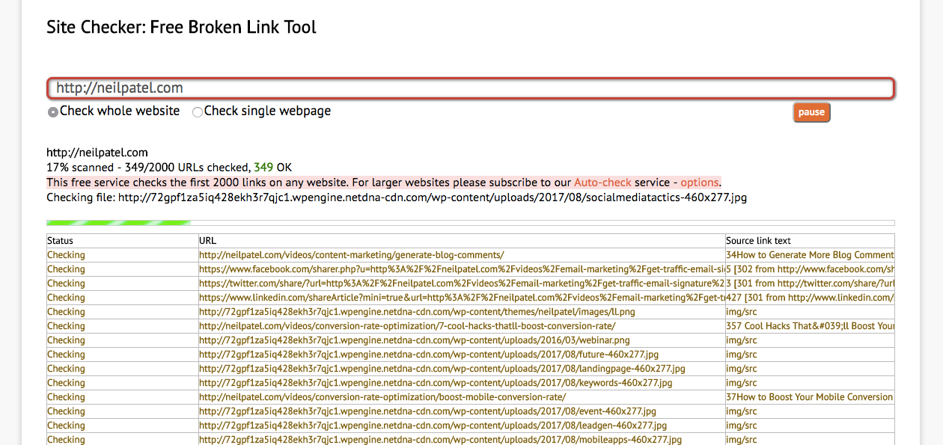Image resolution: width=943 pixels, height=445 pixels.
Task: Click '34How to Generate More Blog Comment' source text
Action: point(810,255)
